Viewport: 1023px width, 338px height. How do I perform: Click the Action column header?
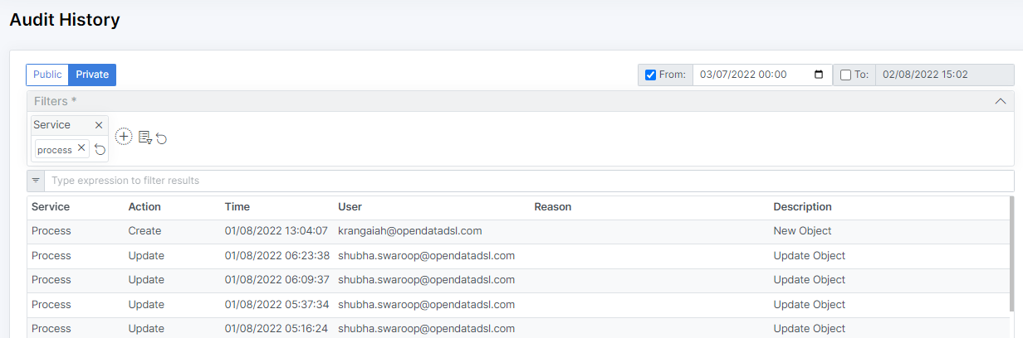[144, 207]
